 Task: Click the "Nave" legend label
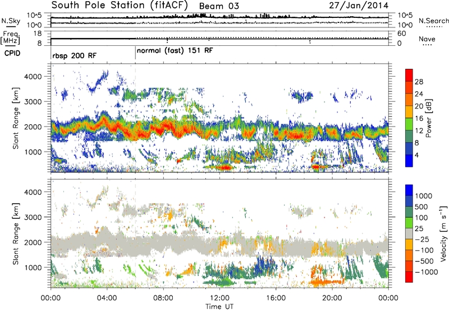click(427, 39)
